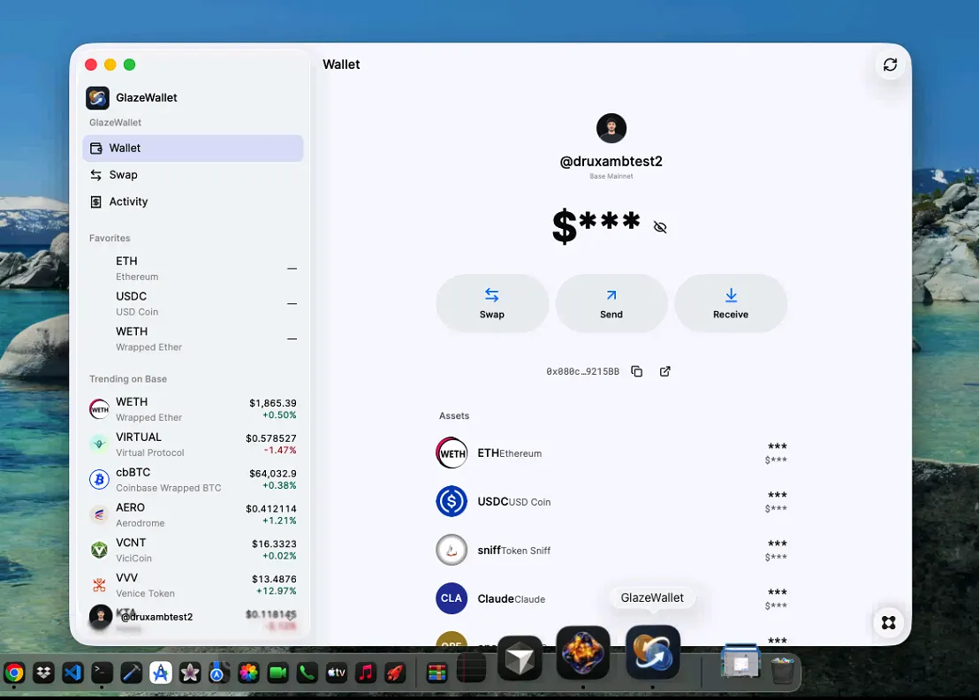Click the Base Mainnet network label
The width and height of the screenshot is (979, 700).
(611, 176)
